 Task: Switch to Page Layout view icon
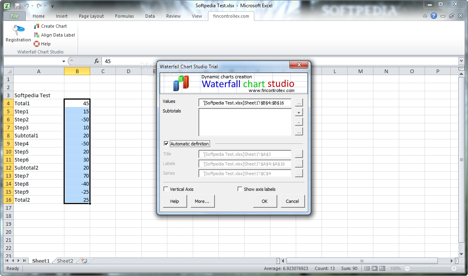[x=375, y=268]
